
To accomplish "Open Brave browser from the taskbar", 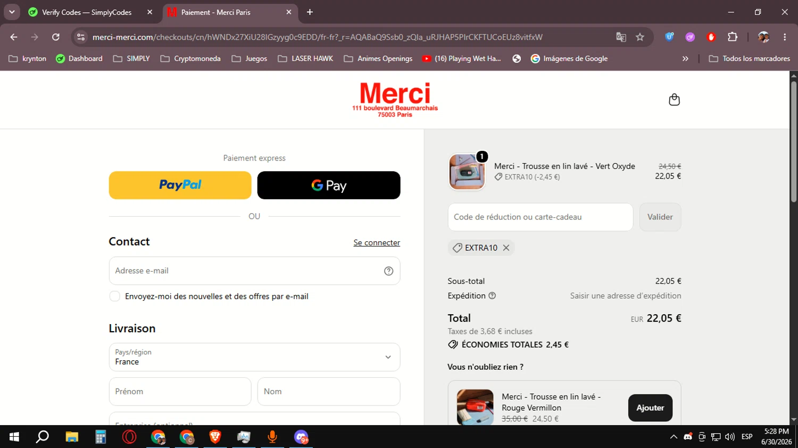I will coord(215,437).
